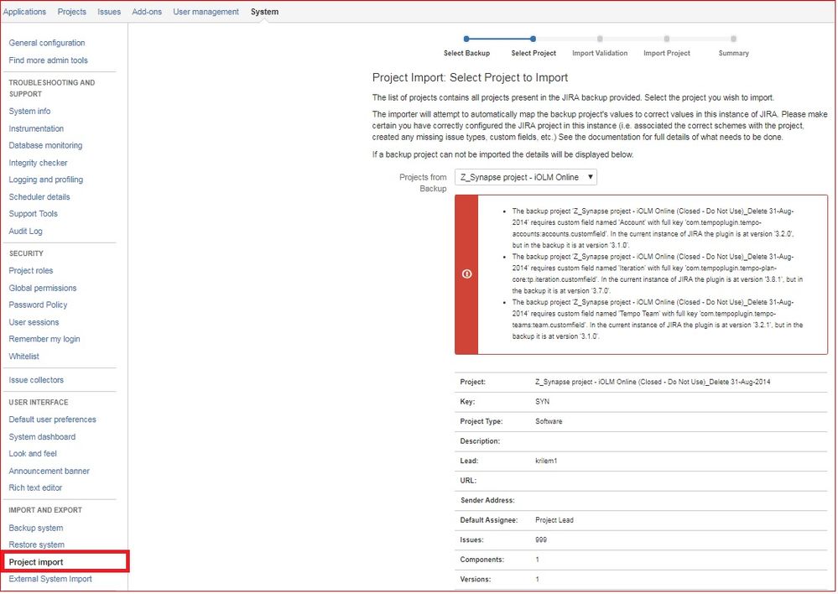Open Logging and profiling
838x594 pixels.
coord(46,180)
